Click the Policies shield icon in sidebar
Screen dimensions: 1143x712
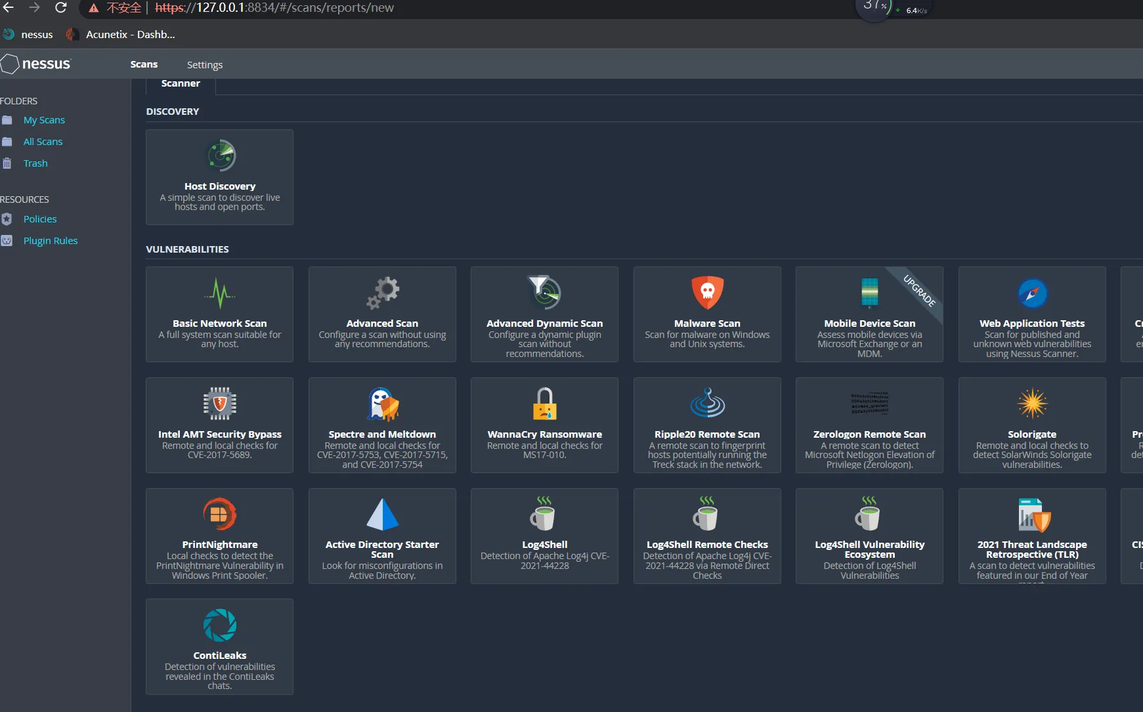pyautogui.click(x=7, y=219)
